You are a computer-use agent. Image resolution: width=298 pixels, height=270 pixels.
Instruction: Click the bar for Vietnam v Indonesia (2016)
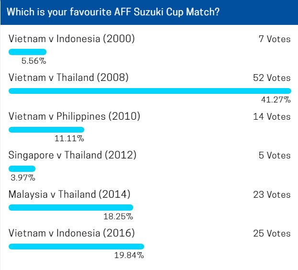coord(76,247)
